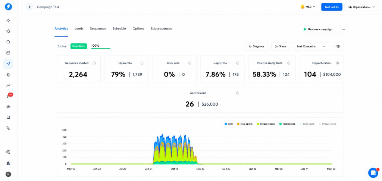The image size is (382, 181).
Task: Toggle the Unique opens legend series
Action: [x=266, y=124]
